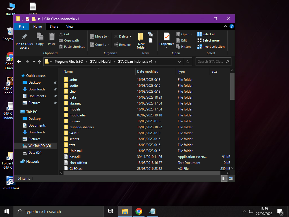Click the horizontal scrollbar in file list
289x217 pixels.
coord(142,173)
